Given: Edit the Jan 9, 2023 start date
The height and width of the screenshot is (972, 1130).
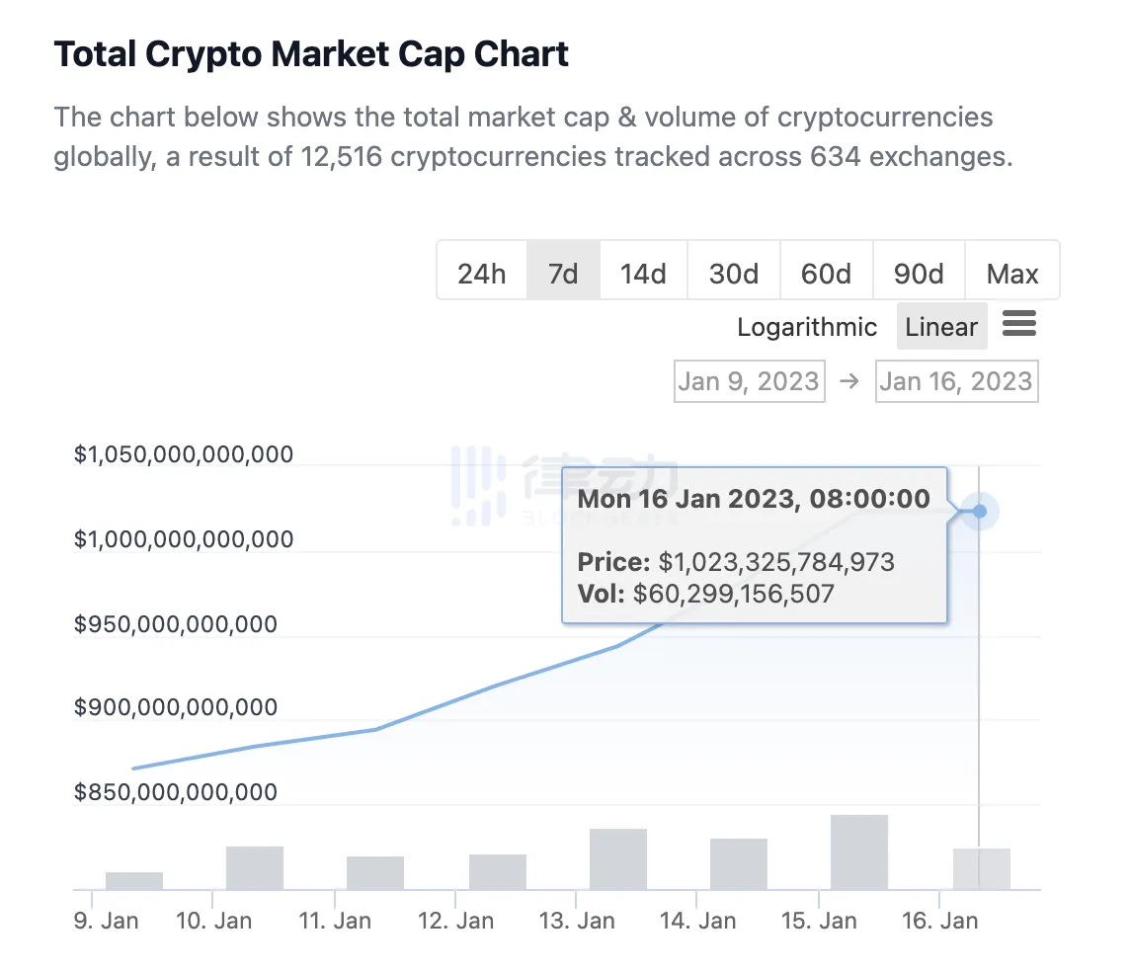Looking at the screenshot, I should point(750,381).
